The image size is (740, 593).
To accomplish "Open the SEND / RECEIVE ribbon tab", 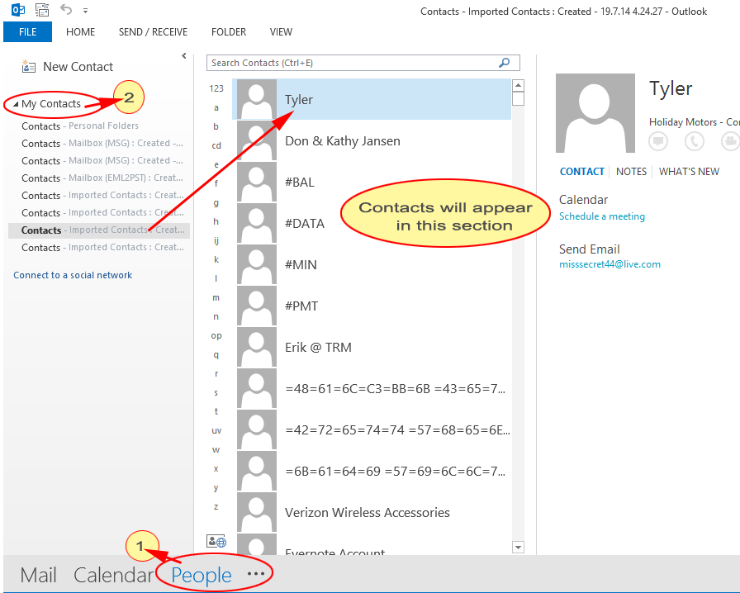I will pyautogui.click(x=153, y=32).
